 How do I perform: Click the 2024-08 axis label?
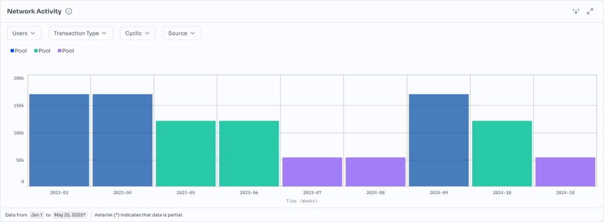[375, 193]
